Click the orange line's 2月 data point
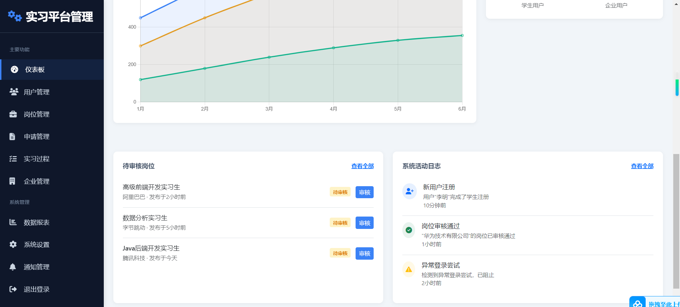The width and height of the screenshot is (680, 307). pos(205,18)
